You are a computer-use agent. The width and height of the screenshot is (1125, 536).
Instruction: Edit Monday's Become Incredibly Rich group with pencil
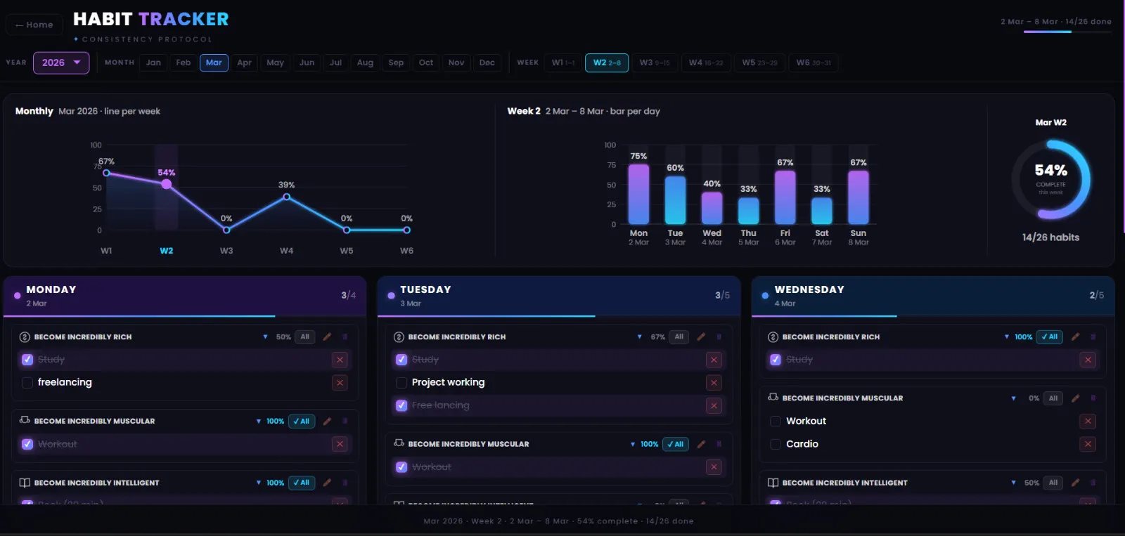pos(327,336)
